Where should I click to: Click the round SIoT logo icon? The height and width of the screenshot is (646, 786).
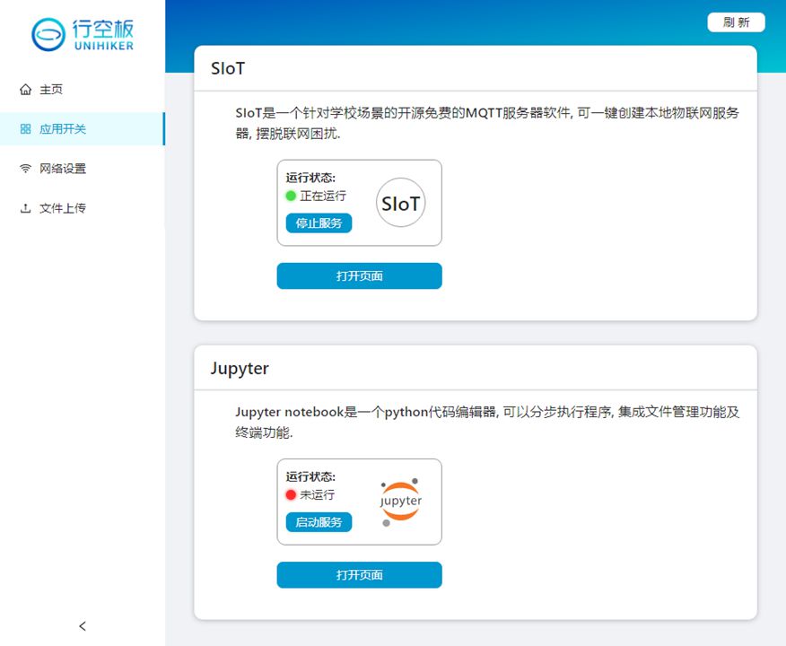pos(400,203)
